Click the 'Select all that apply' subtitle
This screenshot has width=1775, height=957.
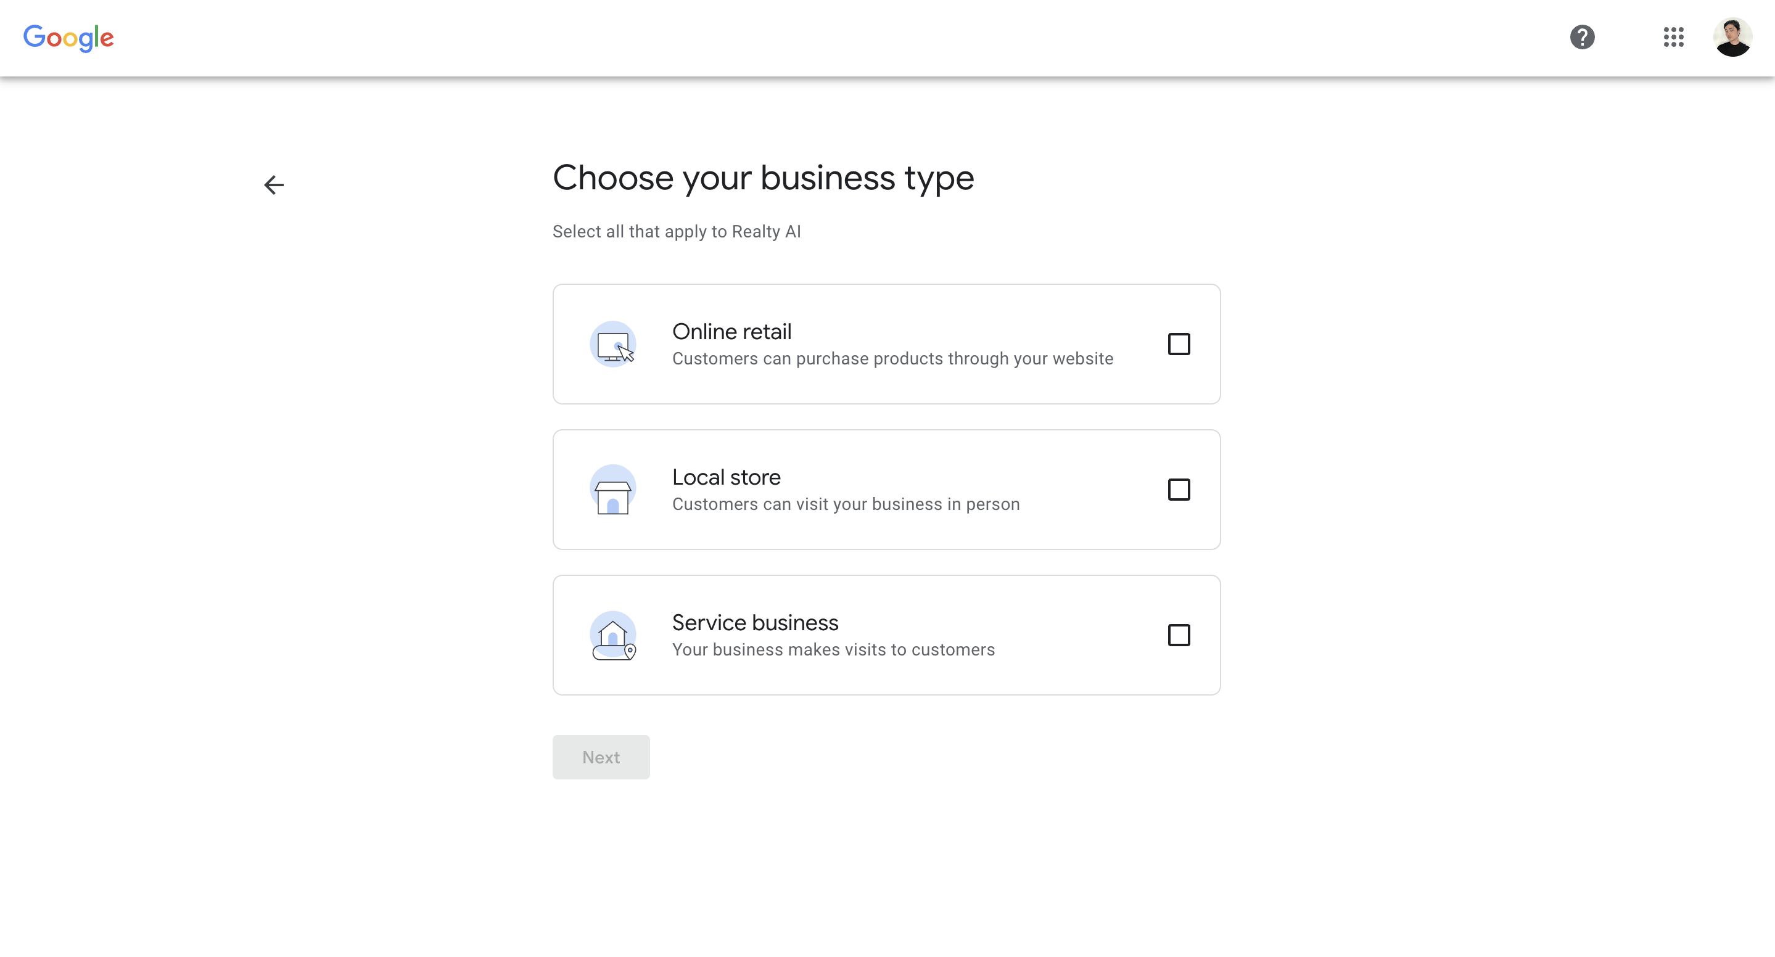pos(676,231)
